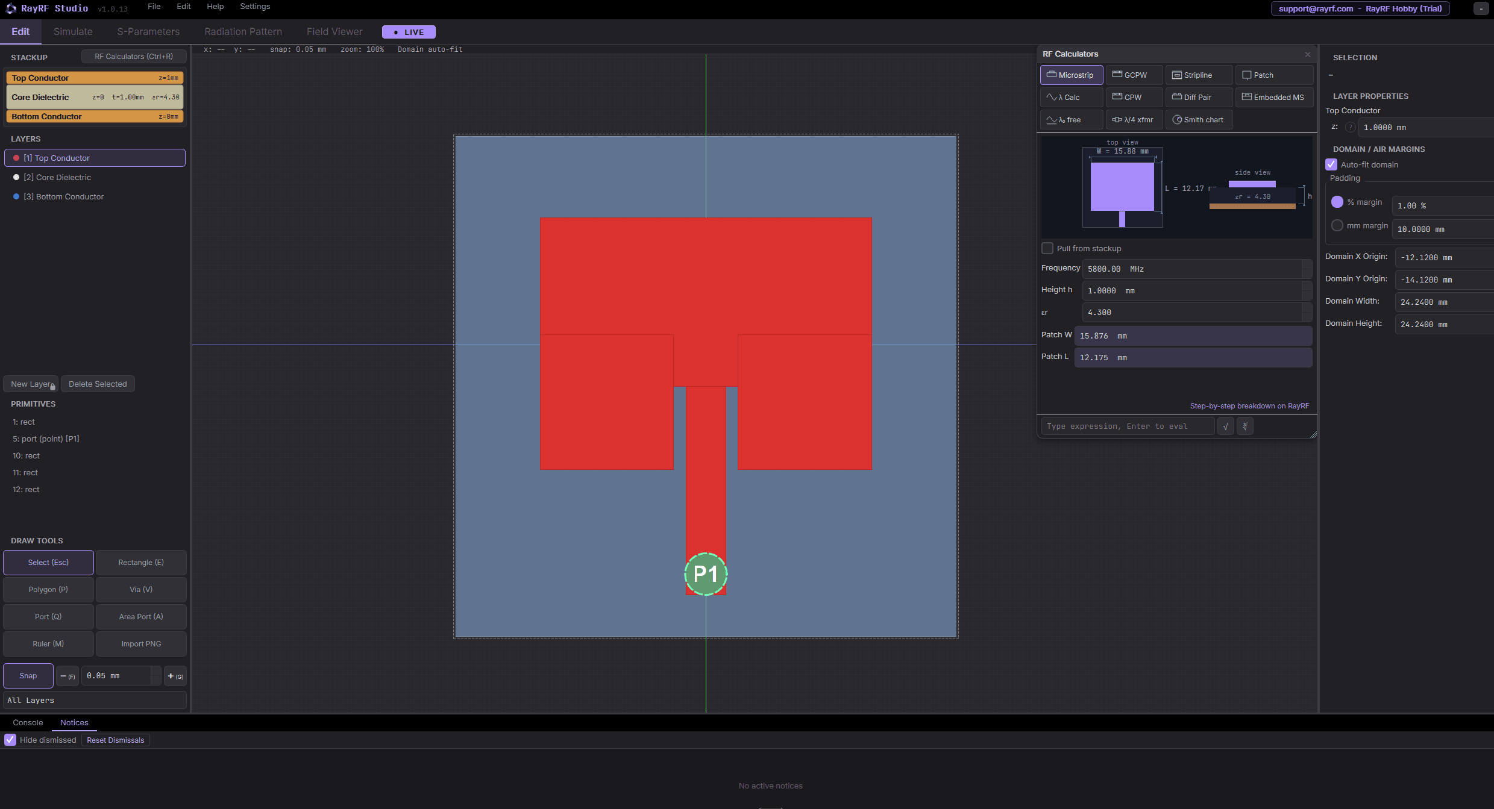Select the Via (V) draw tool
This screenshot has height=809, width=1494.
pos(141,590)
